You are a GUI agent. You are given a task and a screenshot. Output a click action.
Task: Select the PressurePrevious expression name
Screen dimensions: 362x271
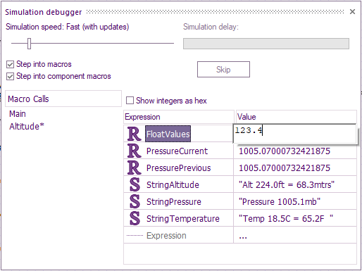(x=178, y=168)
